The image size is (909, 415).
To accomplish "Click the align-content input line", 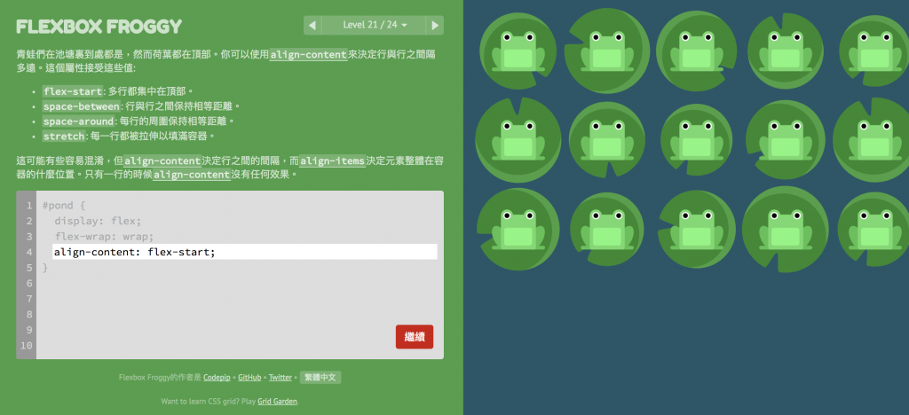I will [x=245, y=252].
